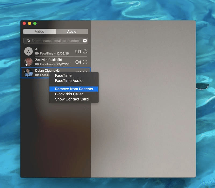Click Dejan Ciganović's profile picture

[x=28, y=73]
